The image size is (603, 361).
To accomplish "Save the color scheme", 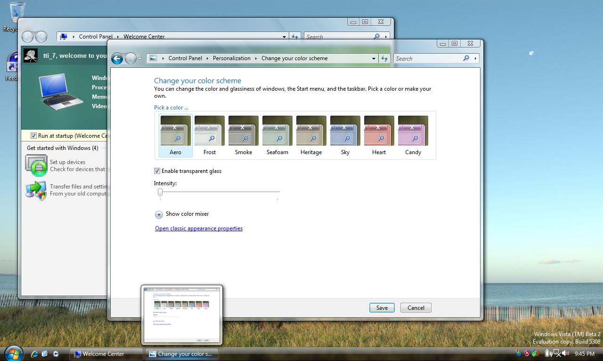I will tap(382, 308).
